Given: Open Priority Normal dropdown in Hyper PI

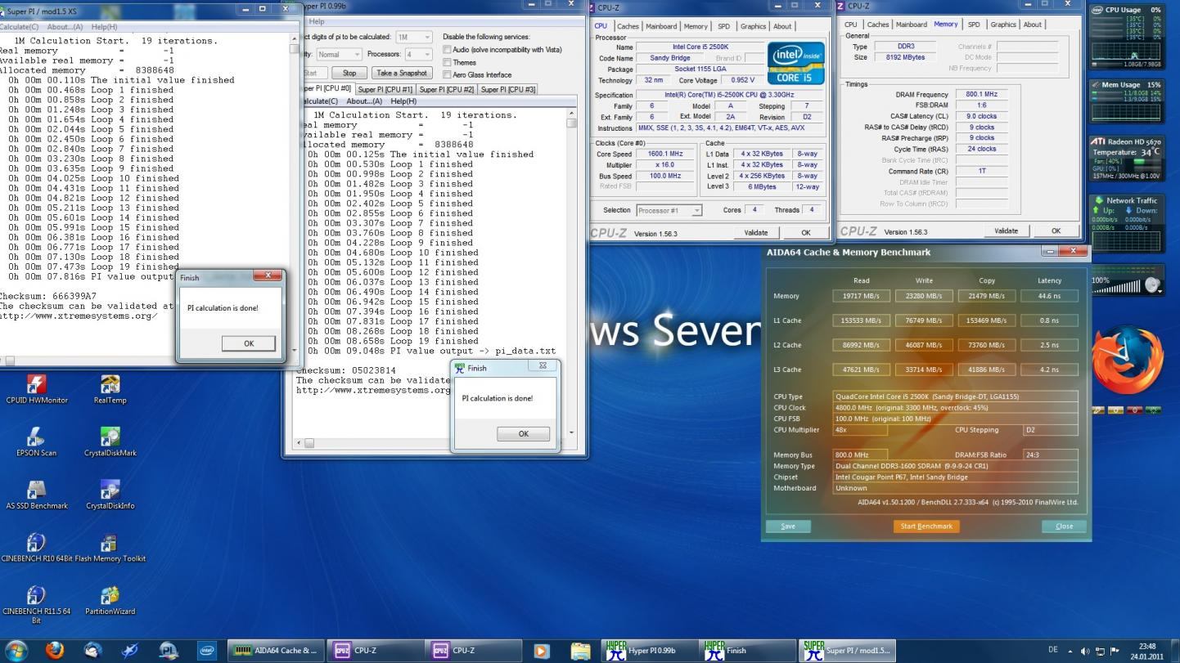Looking at the screenshot, I should click(339, 55).
